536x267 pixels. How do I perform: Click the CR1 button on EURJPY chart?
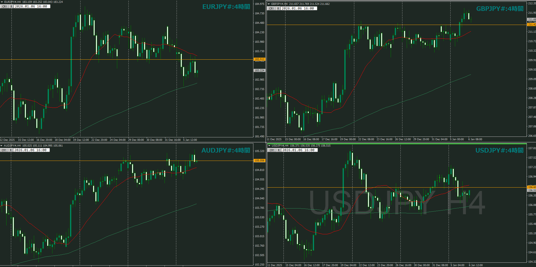tap(5, 7)
